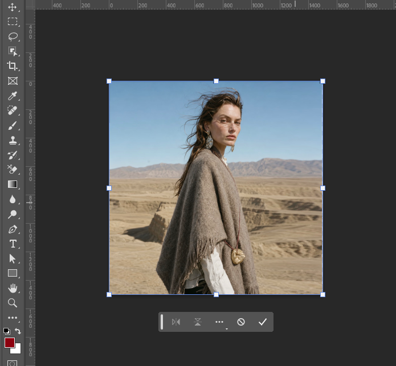396x366 pixels.
Task: Choose the Horizontal Type tool
Action: [x=13, y=244]
